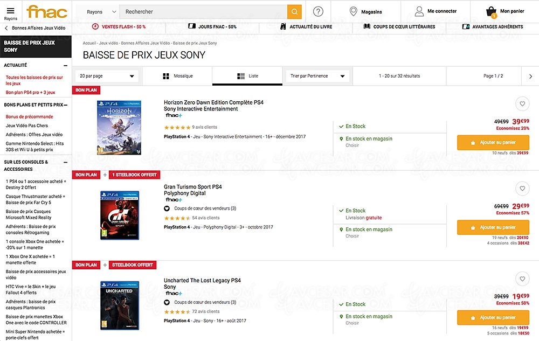The image size is (539, 341).
Task: Open Baisse de prix Casques Microsoft Mixed Reality
Action: tap(29, 214)
